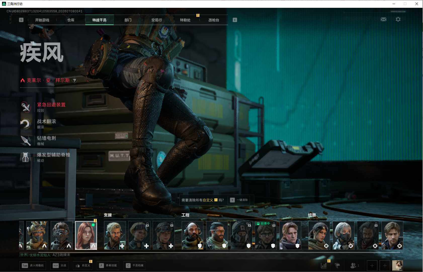Click the flags icon in bottom bar
Screen dimensions: 423x272
click(x=337, y=265)
